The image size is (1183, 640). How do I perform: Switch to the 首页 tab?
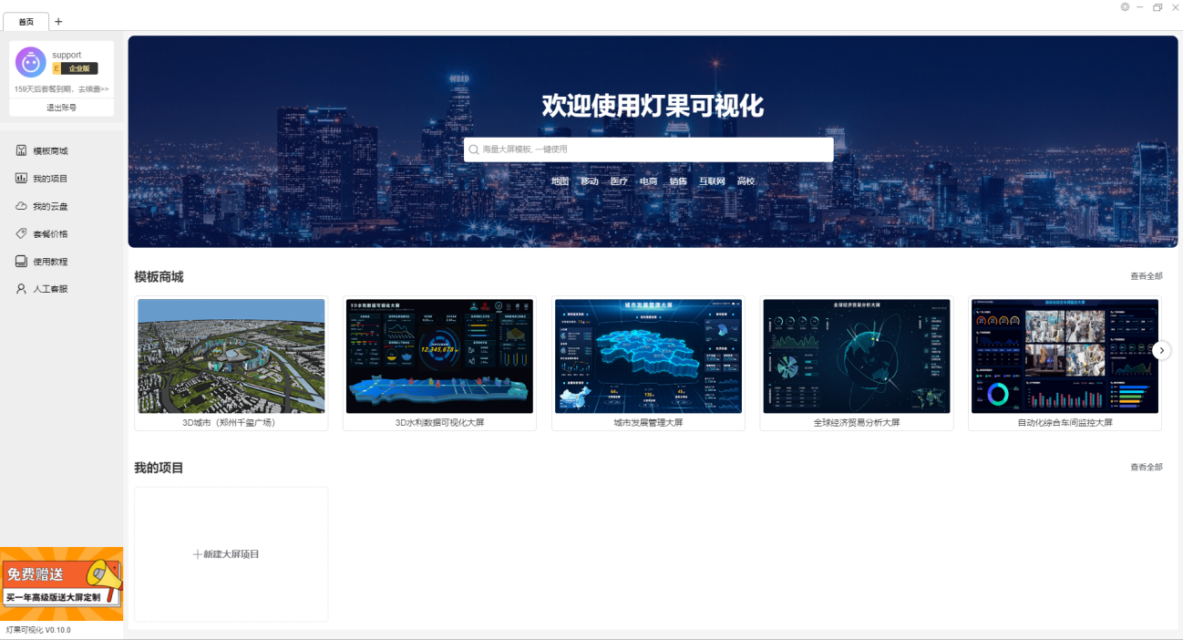(x=26, y=21)
